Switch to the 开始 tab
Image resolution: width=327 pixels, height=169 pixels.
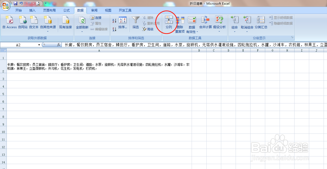19,10
